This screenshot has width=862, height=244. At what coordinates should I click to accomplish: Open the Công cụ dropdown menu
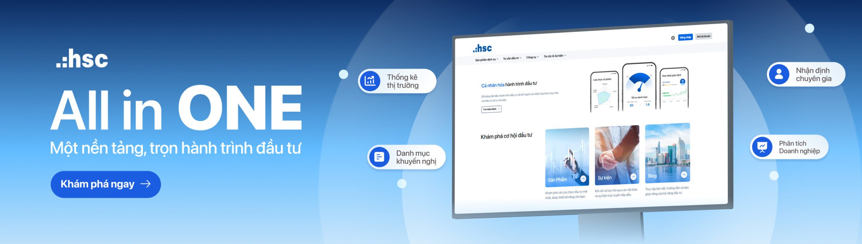tap(532, 57)
